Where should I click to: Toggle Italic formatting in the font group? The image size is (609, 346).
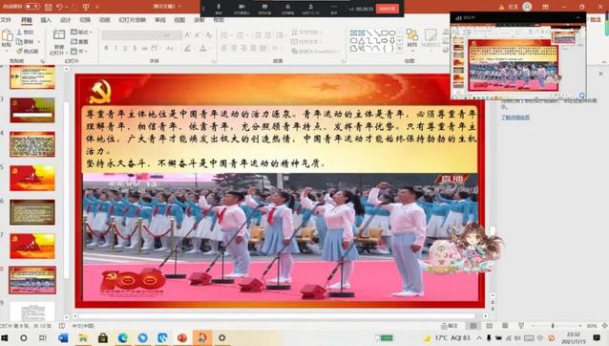(x=115, y=48)
